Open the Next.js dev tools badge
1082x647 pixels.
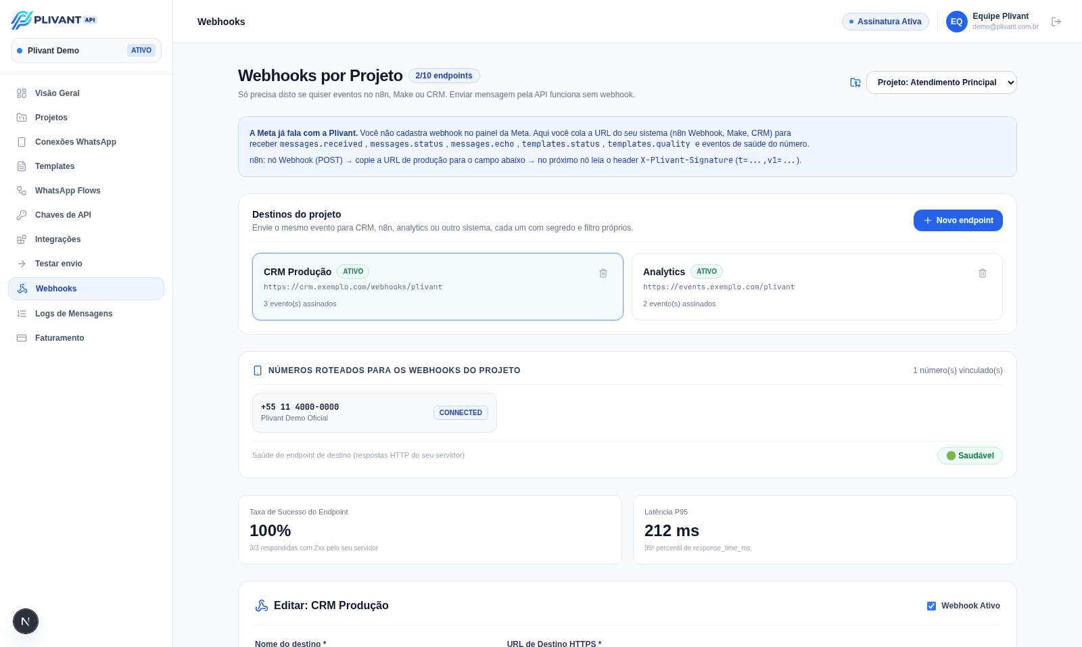(26, 621)
